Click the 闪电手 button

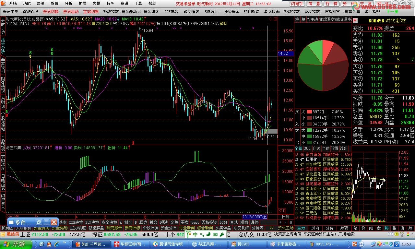pos(297,4)
